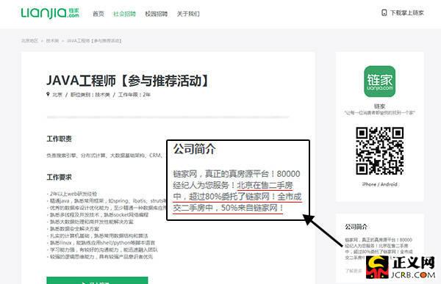
Task: Click the 技术类 breadcrumb link
Action: pyautogui.click(x=52, y=41)
